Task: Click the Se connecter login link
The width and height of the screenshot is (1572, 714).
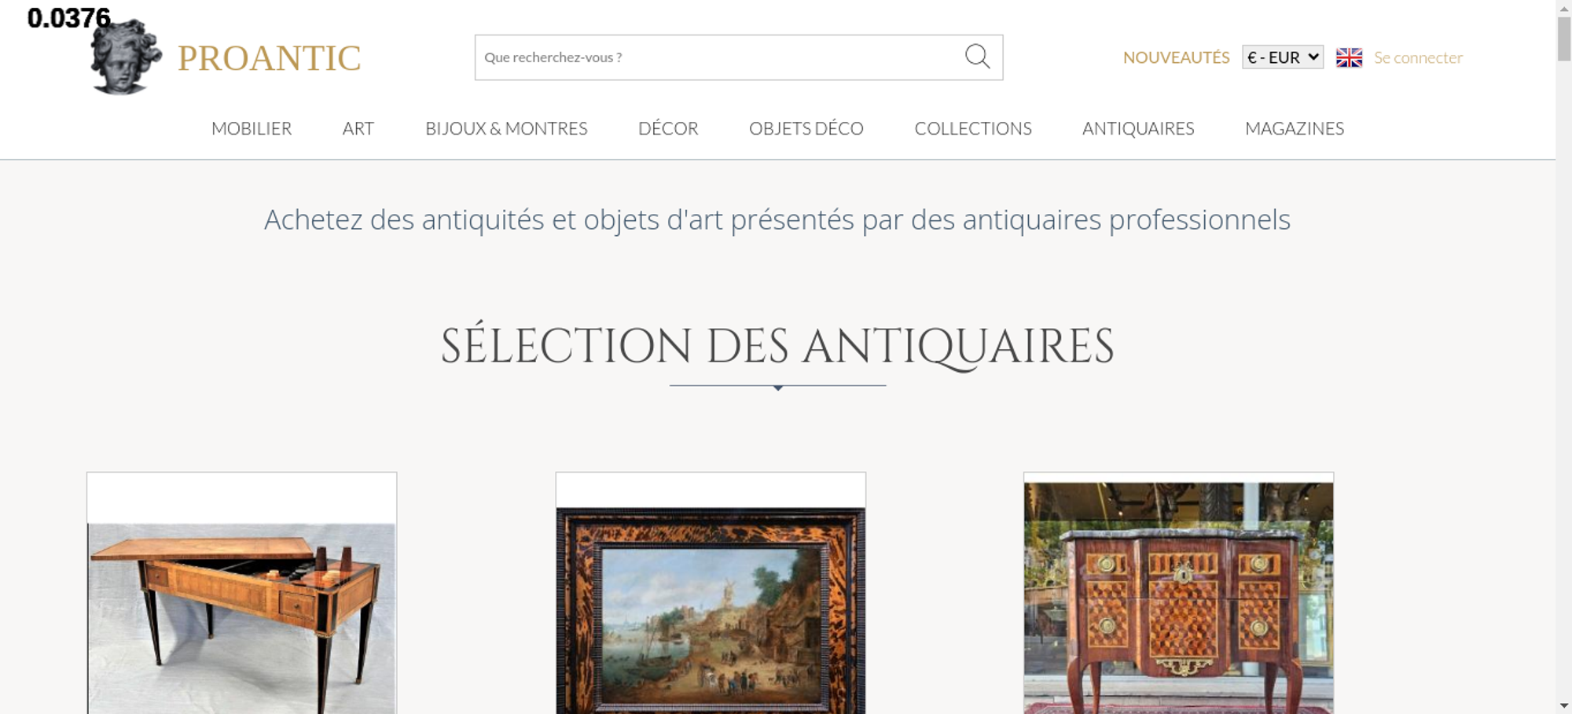Action: point(1418,57)
